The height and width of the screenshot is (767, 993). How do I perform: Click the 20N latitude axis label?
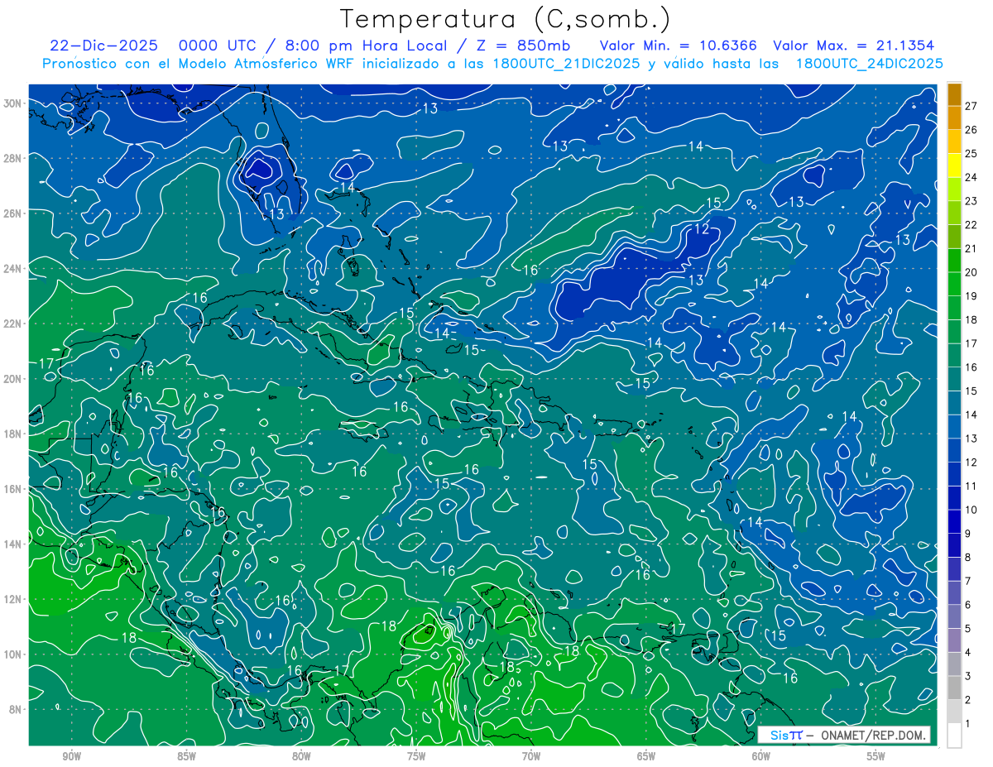[12, 379]
